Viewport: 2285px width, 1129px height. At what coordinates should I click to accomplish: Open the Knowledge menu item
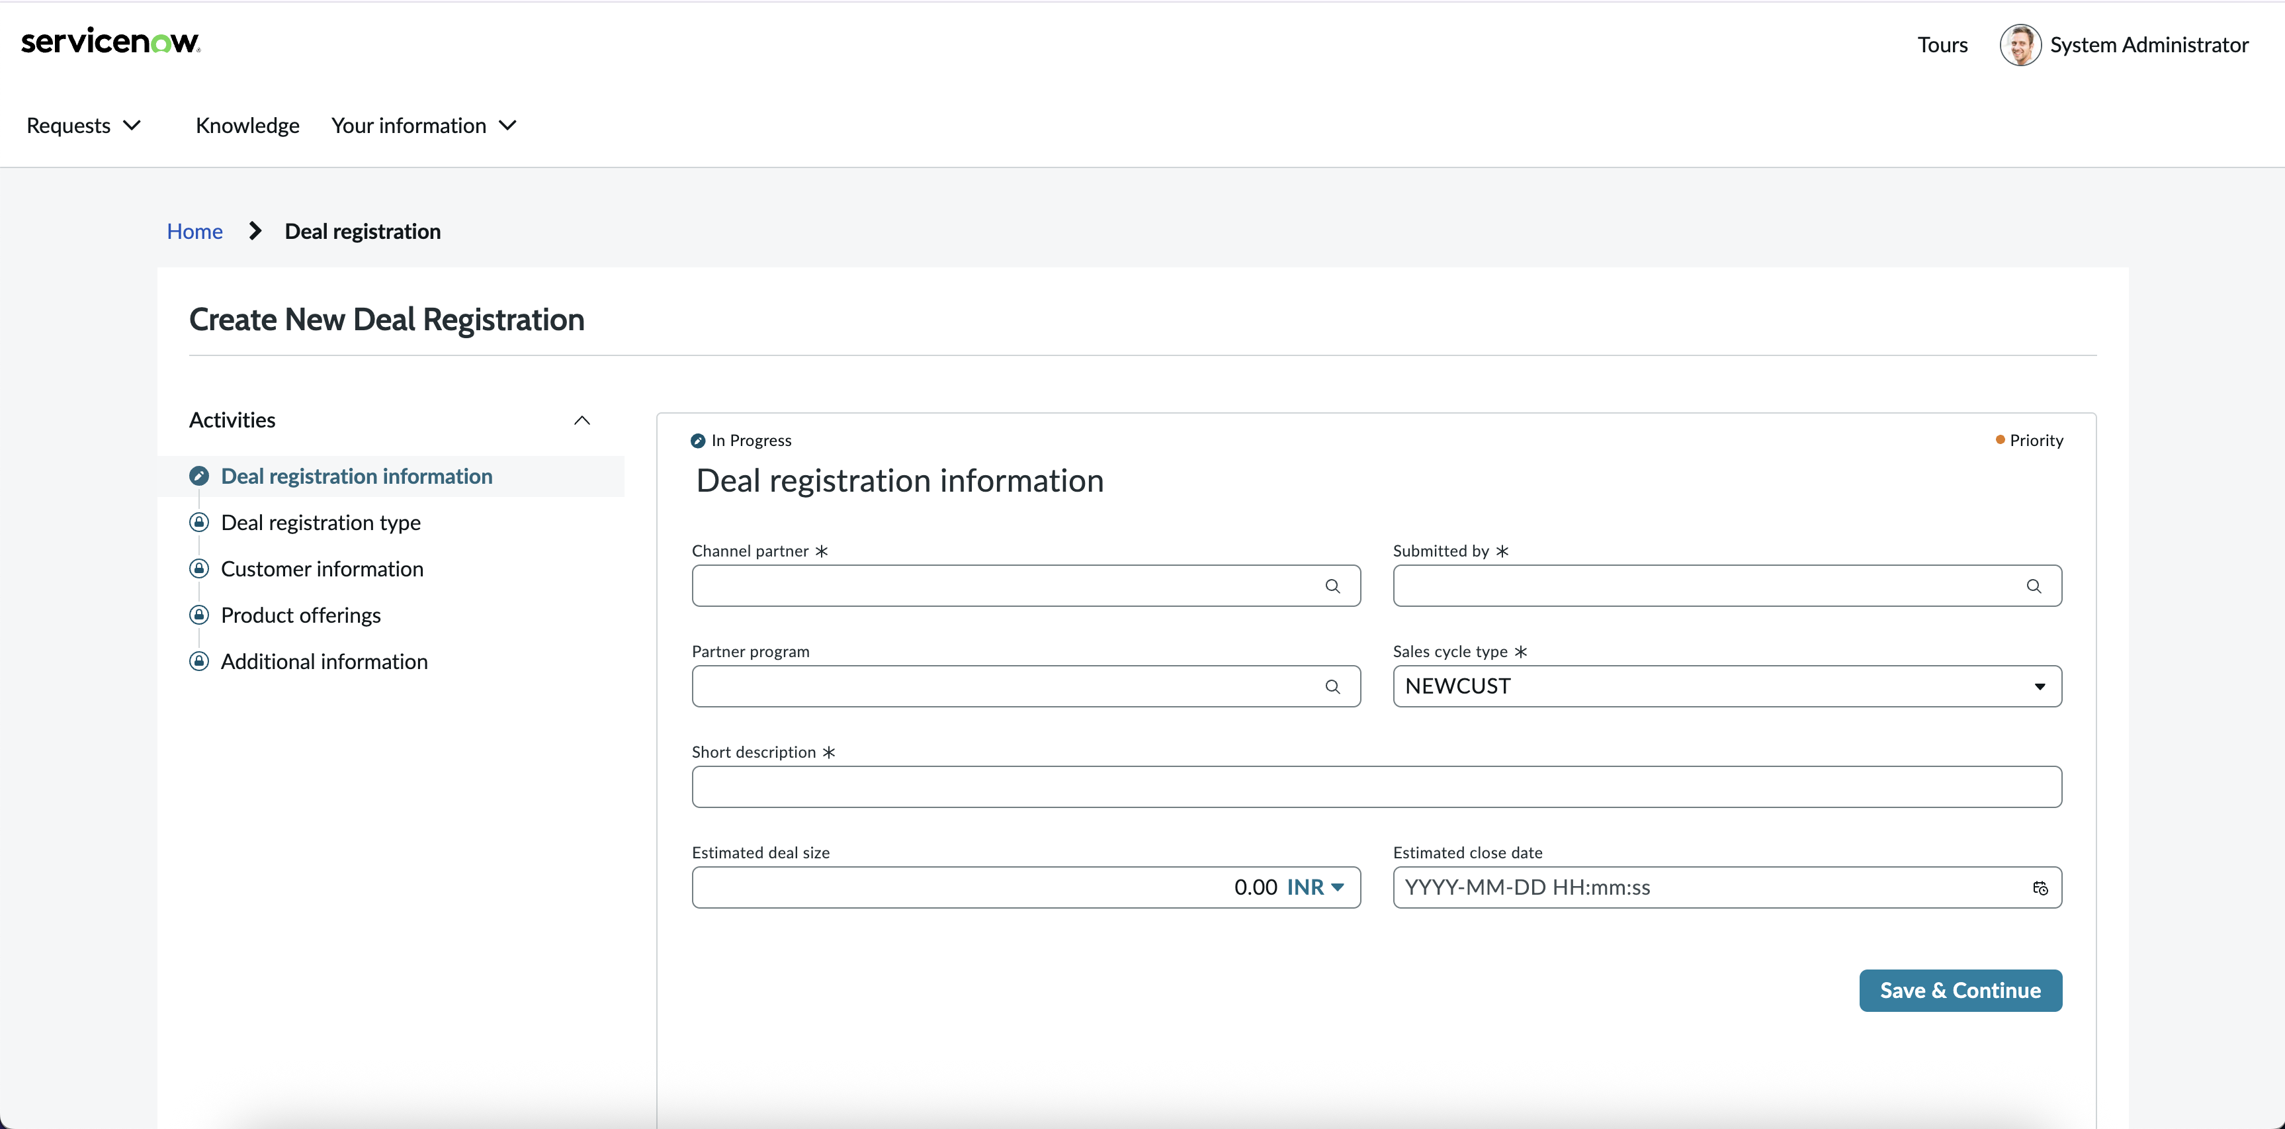click(247, 125)
